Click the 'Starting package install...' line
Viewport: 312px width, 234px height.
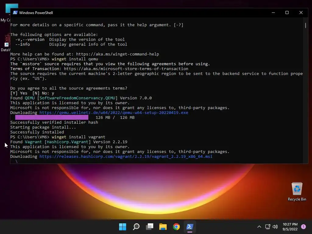[43, 127]
